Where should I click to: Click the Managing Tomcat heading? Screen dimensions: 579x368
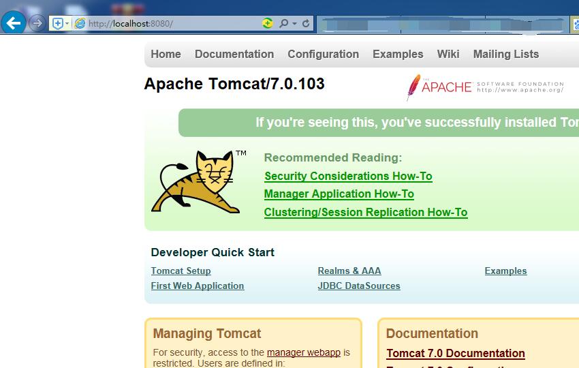pos(207,334)
